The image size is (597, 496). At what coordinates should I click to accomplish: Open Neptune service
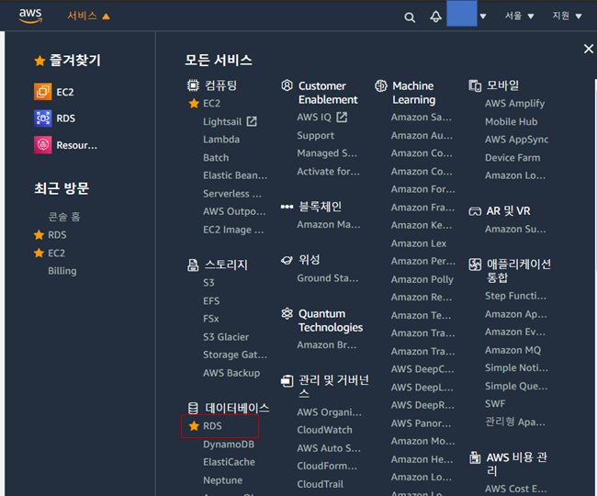coord(223,480)
